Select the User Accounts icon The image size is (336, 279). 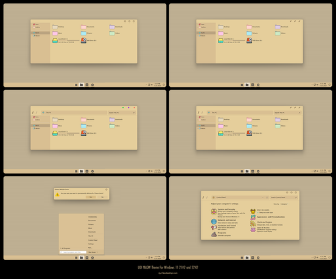tap(253, 212)
